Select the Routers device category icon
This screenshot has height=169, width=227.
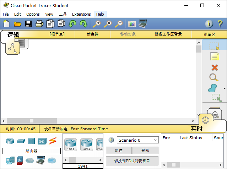pos(10,141)
